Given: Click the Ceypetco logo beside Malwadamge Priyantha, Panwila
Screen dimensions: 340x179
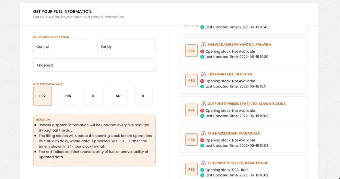Looking at the screenshot, I should click(203, 45).
